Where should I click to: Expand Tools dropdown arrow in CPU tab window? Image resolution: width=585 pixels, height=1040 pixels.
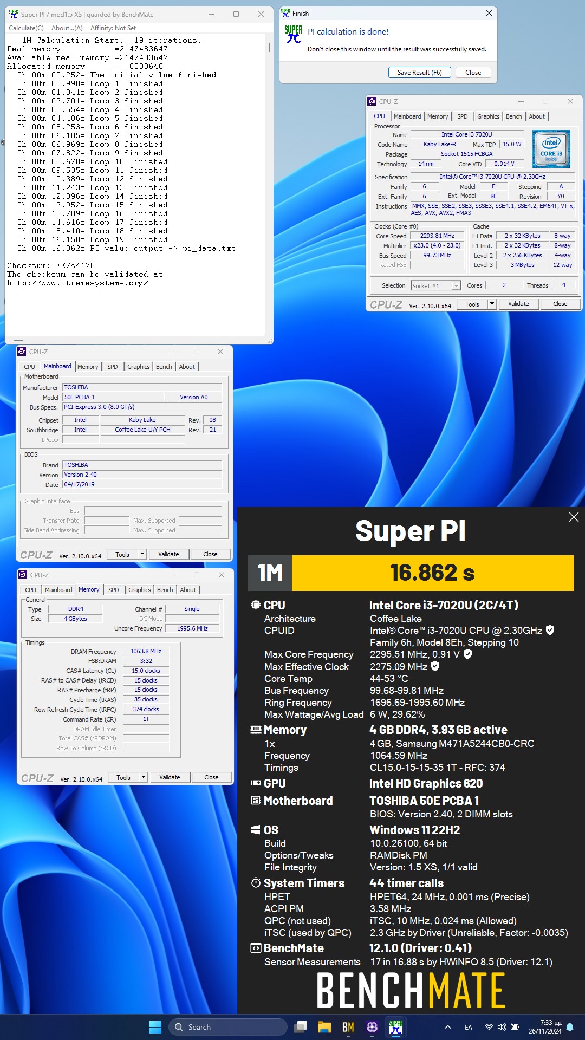[x=492, y=304]
